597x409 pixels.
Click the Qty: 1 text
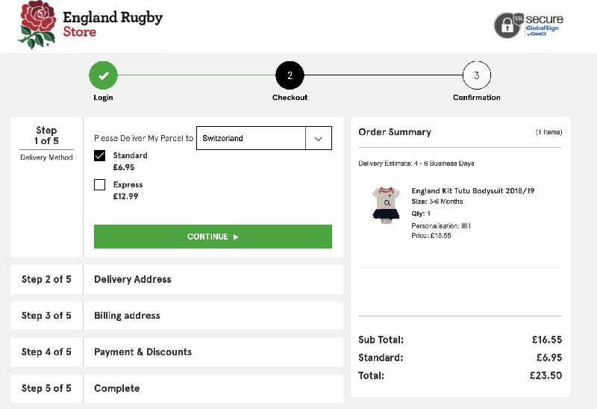click(x=421, y=213)
